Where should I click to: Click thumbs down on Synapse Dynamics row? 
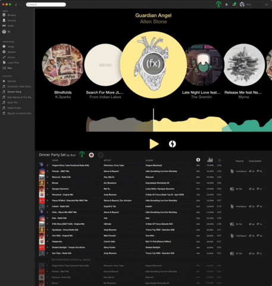pos(258,189)
